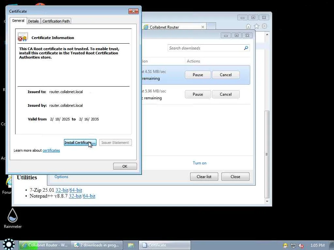Open File Explorer from taskbar
The width and height of the screenshot is (334, 250).
(x=130, y=245)
